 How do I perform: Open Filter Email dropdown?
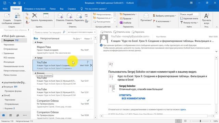(189, 23)
